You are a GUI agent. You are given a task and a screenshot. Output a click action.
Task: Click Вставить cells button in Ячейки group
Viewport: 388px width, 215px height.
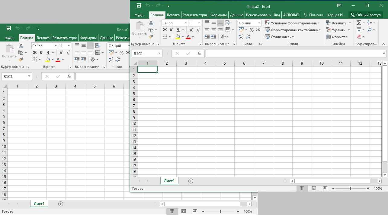coord(338,23)
